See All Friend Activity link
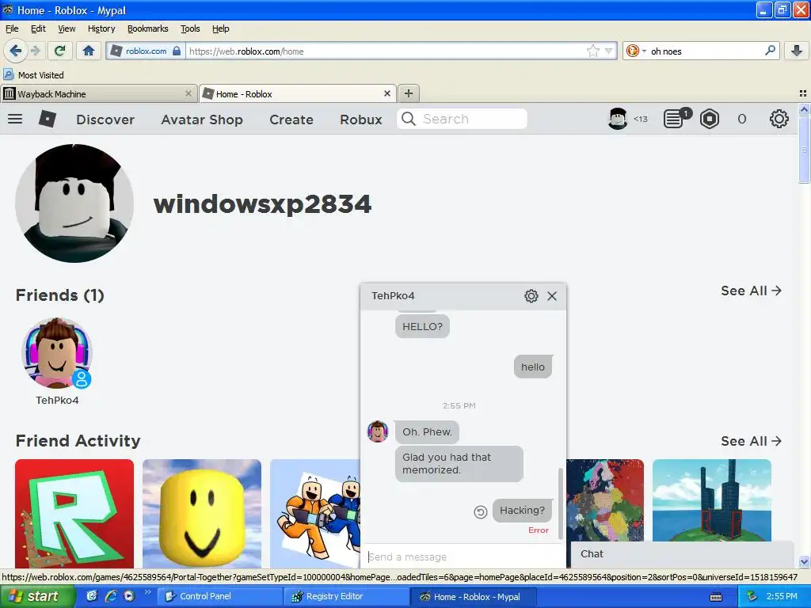This screenshot has height=608, width=811. (x=751, y=441)
